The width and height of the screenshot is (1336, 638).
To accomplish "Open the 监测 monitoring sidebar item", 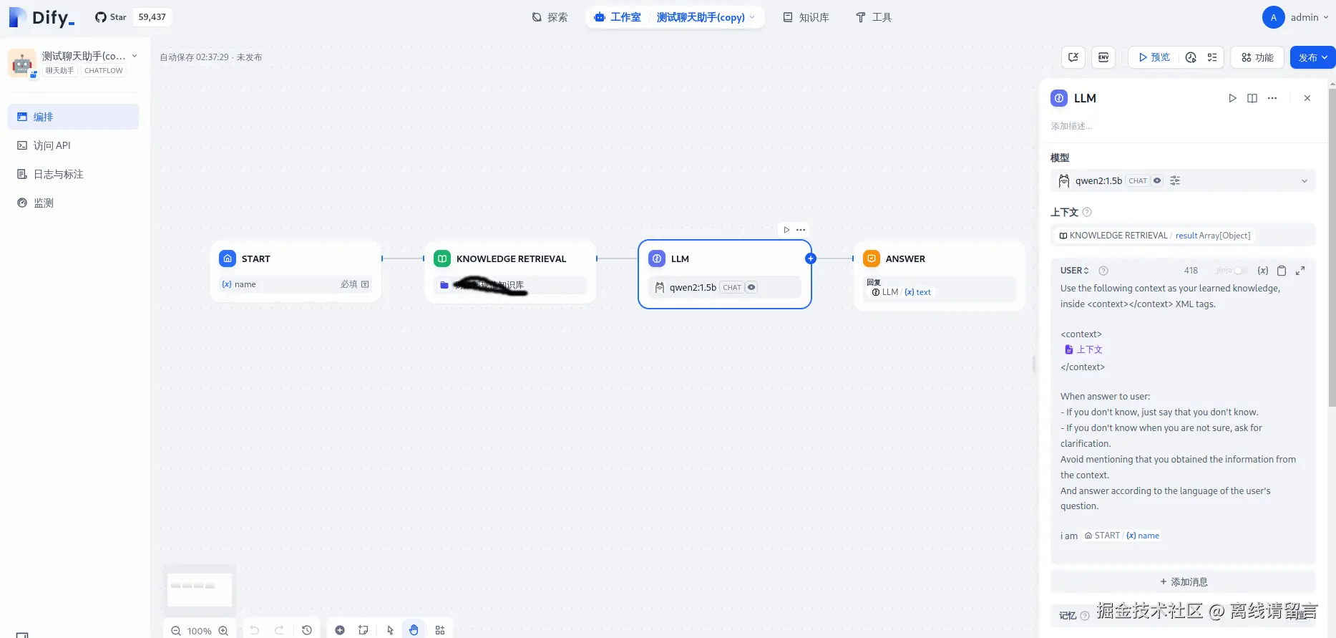I will pos(73,203).
